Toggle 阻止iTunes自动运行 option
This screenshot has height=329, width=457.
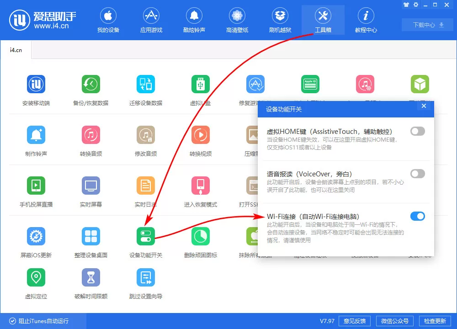39,321
